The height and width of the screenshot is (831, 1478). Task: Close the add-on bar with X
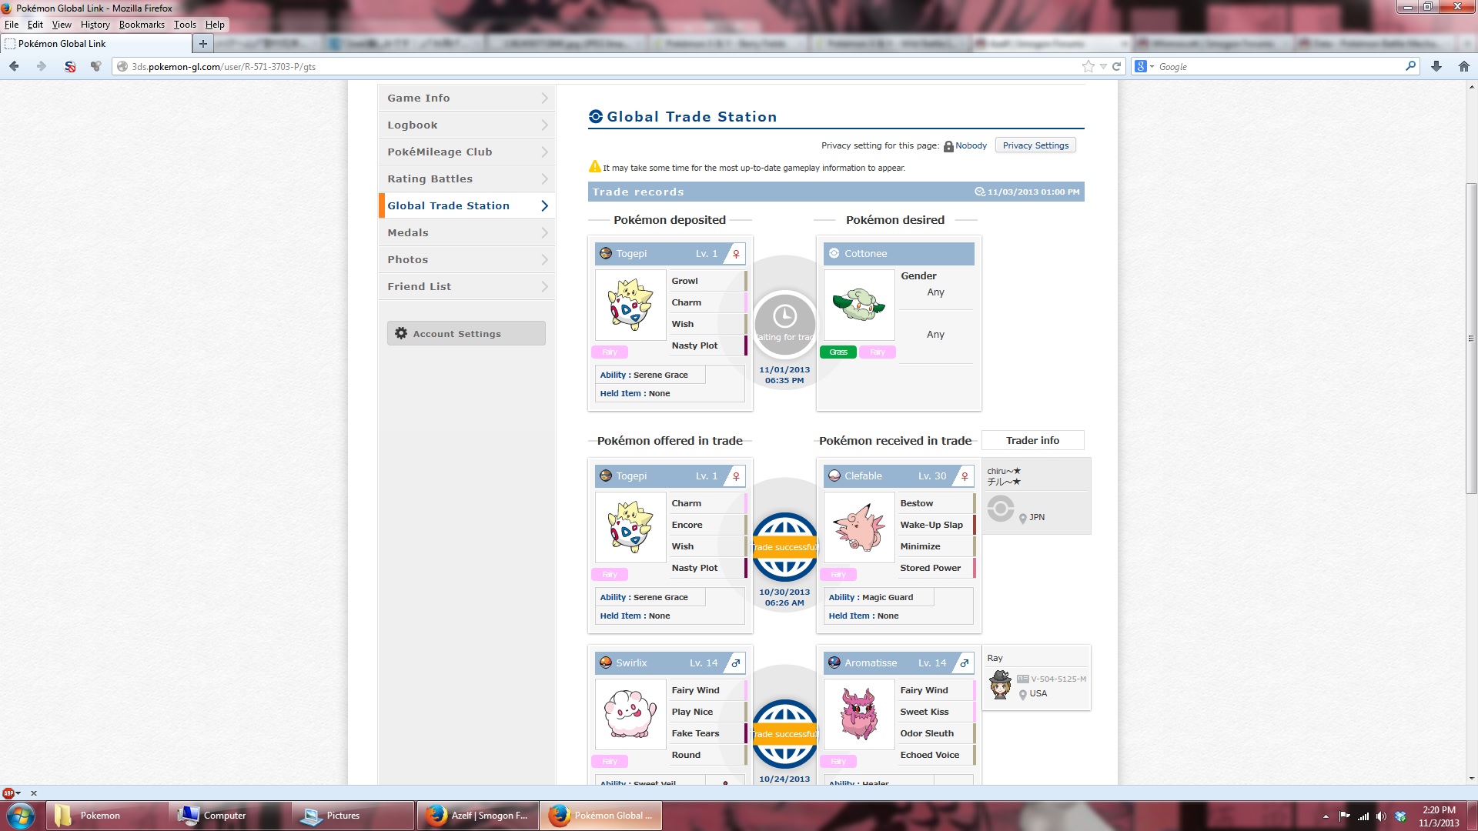[33, 793]
